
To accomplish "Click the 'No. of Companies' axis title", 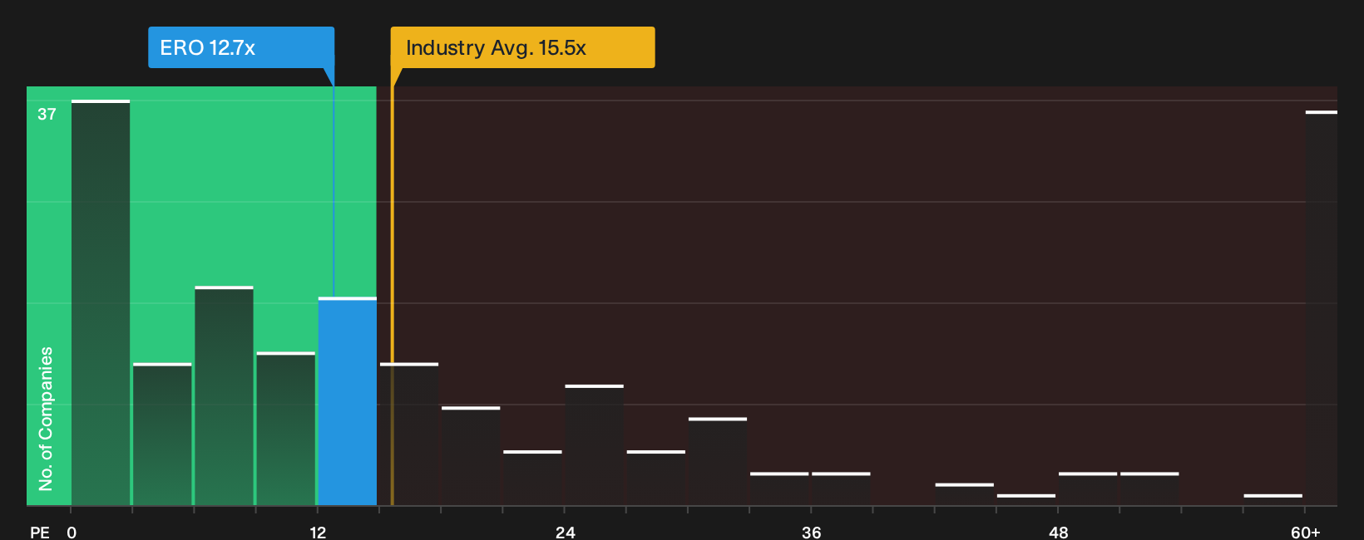I will (46, 419).
